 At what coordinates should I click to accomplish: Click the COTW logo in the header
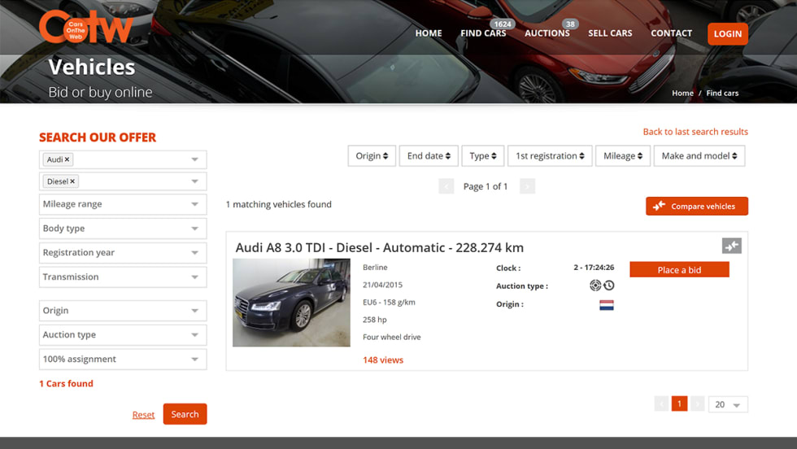85,27
